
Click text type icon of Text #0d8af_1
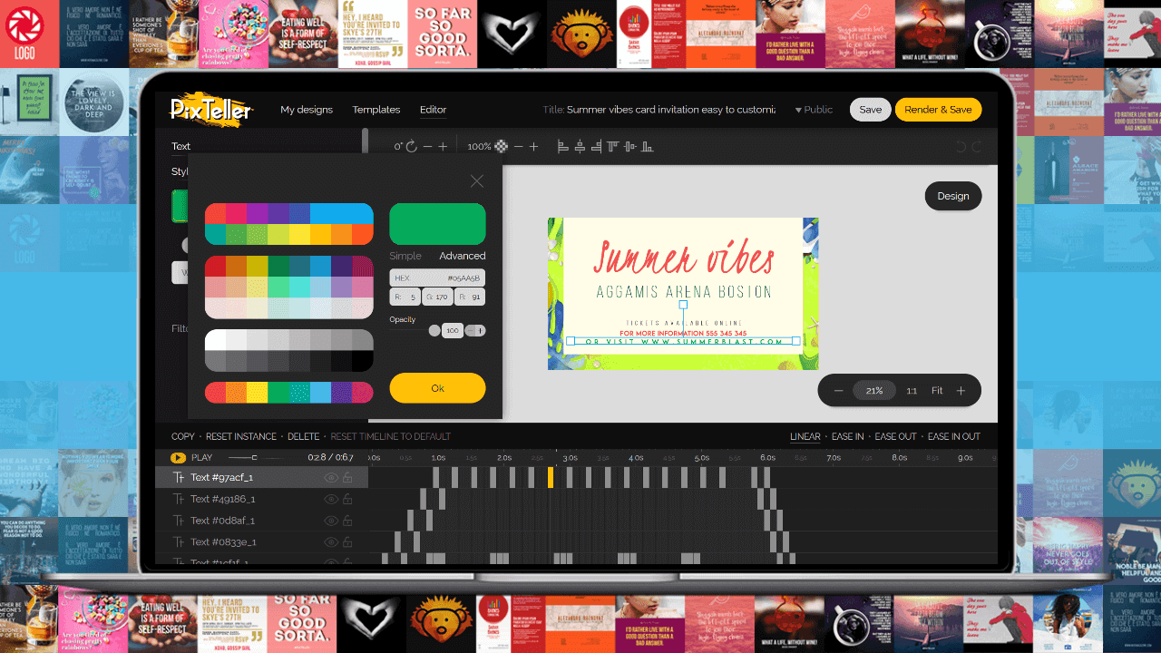(178, 521)
